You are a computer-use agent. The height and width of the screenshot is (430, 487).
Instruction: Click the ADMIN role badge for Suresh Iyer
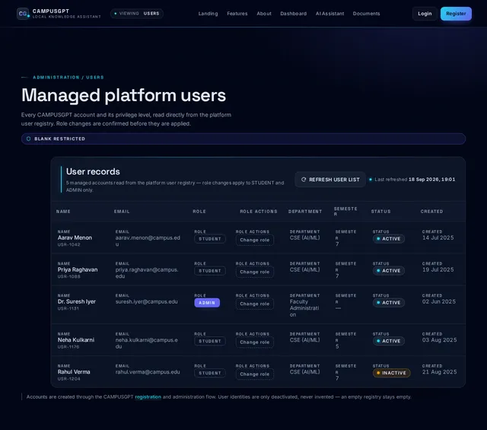[207, 303]
